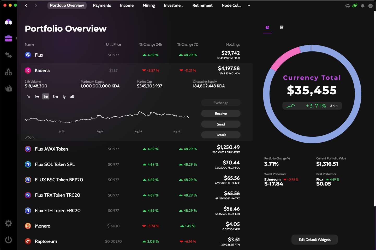Open the Retirement tab
The image size is (376, 250).
pyautogui.click(x=202, y=5)
